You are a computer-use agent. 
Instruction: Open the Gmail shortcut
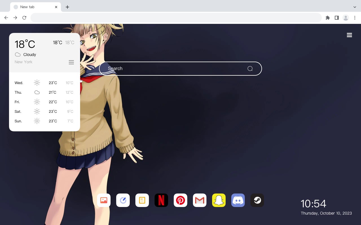pyautogui.click(x=200, y=200)
